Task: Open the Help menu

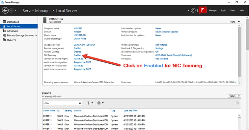Action: coord(242,11)
